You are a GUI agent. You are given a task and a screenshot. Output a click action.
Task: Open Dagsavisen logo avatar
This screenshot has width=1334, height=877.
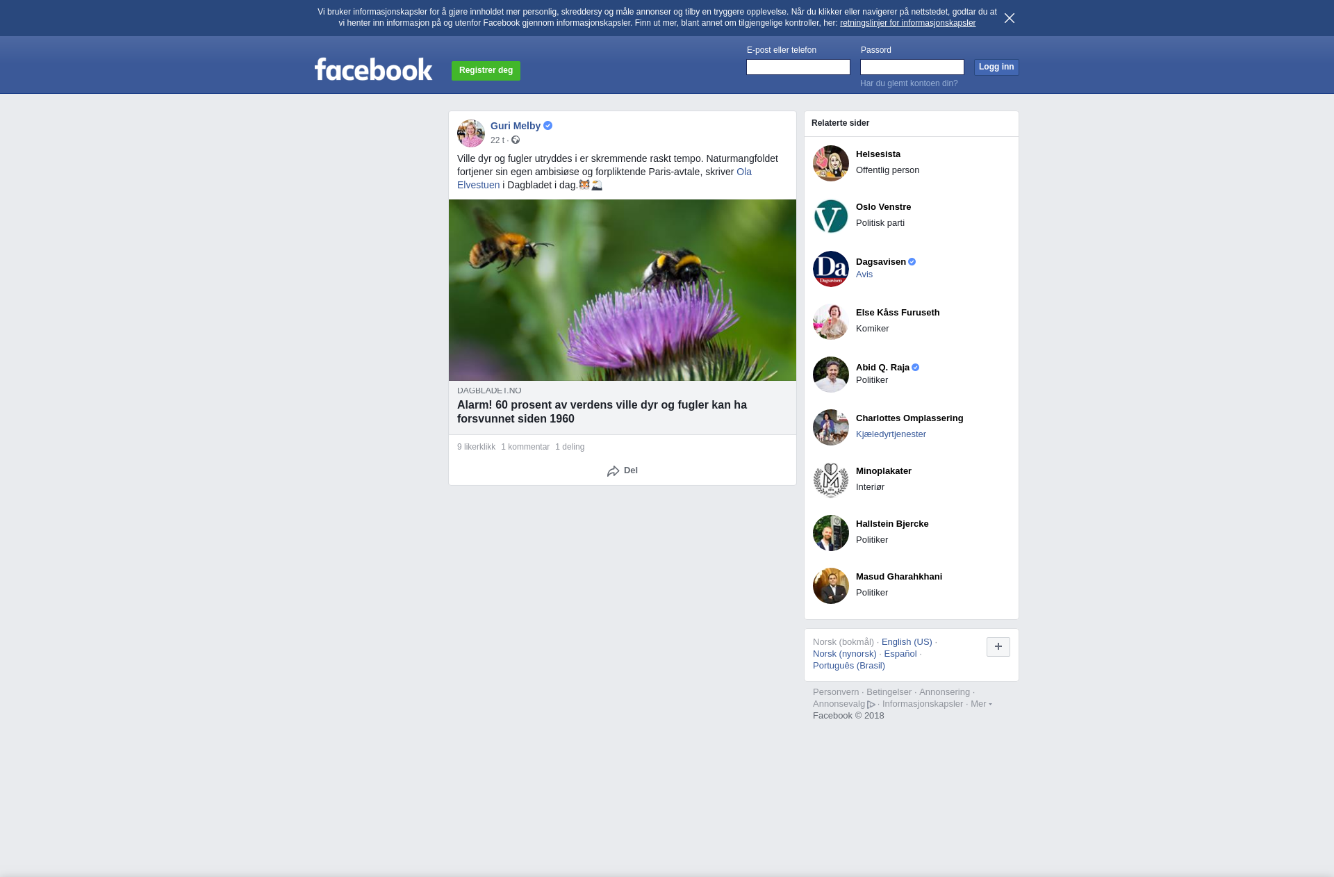831,269
